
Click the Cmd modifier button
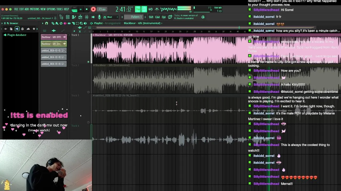(157, 17)
